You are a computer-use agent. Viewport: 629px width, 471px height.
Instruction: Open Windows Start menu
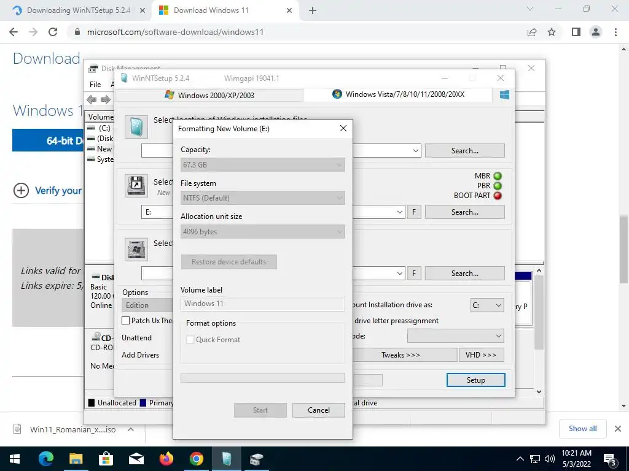point(15,459)
